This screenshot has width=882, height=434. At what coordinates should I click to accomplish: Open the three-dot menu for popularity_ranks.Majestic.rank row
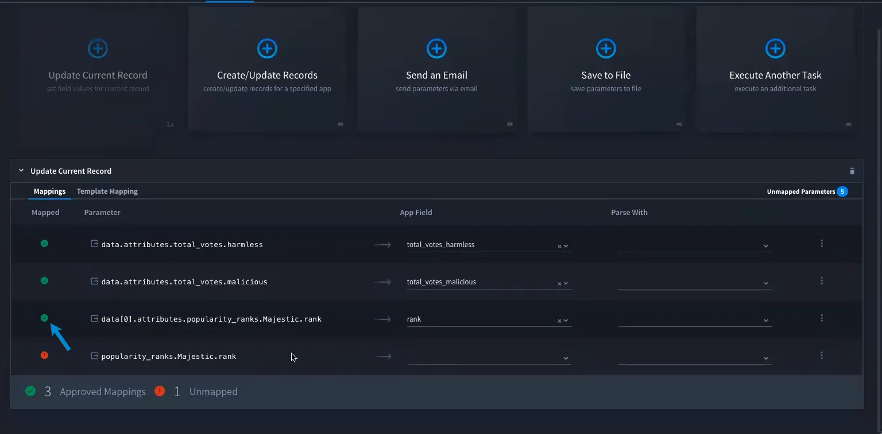point(822,355)
